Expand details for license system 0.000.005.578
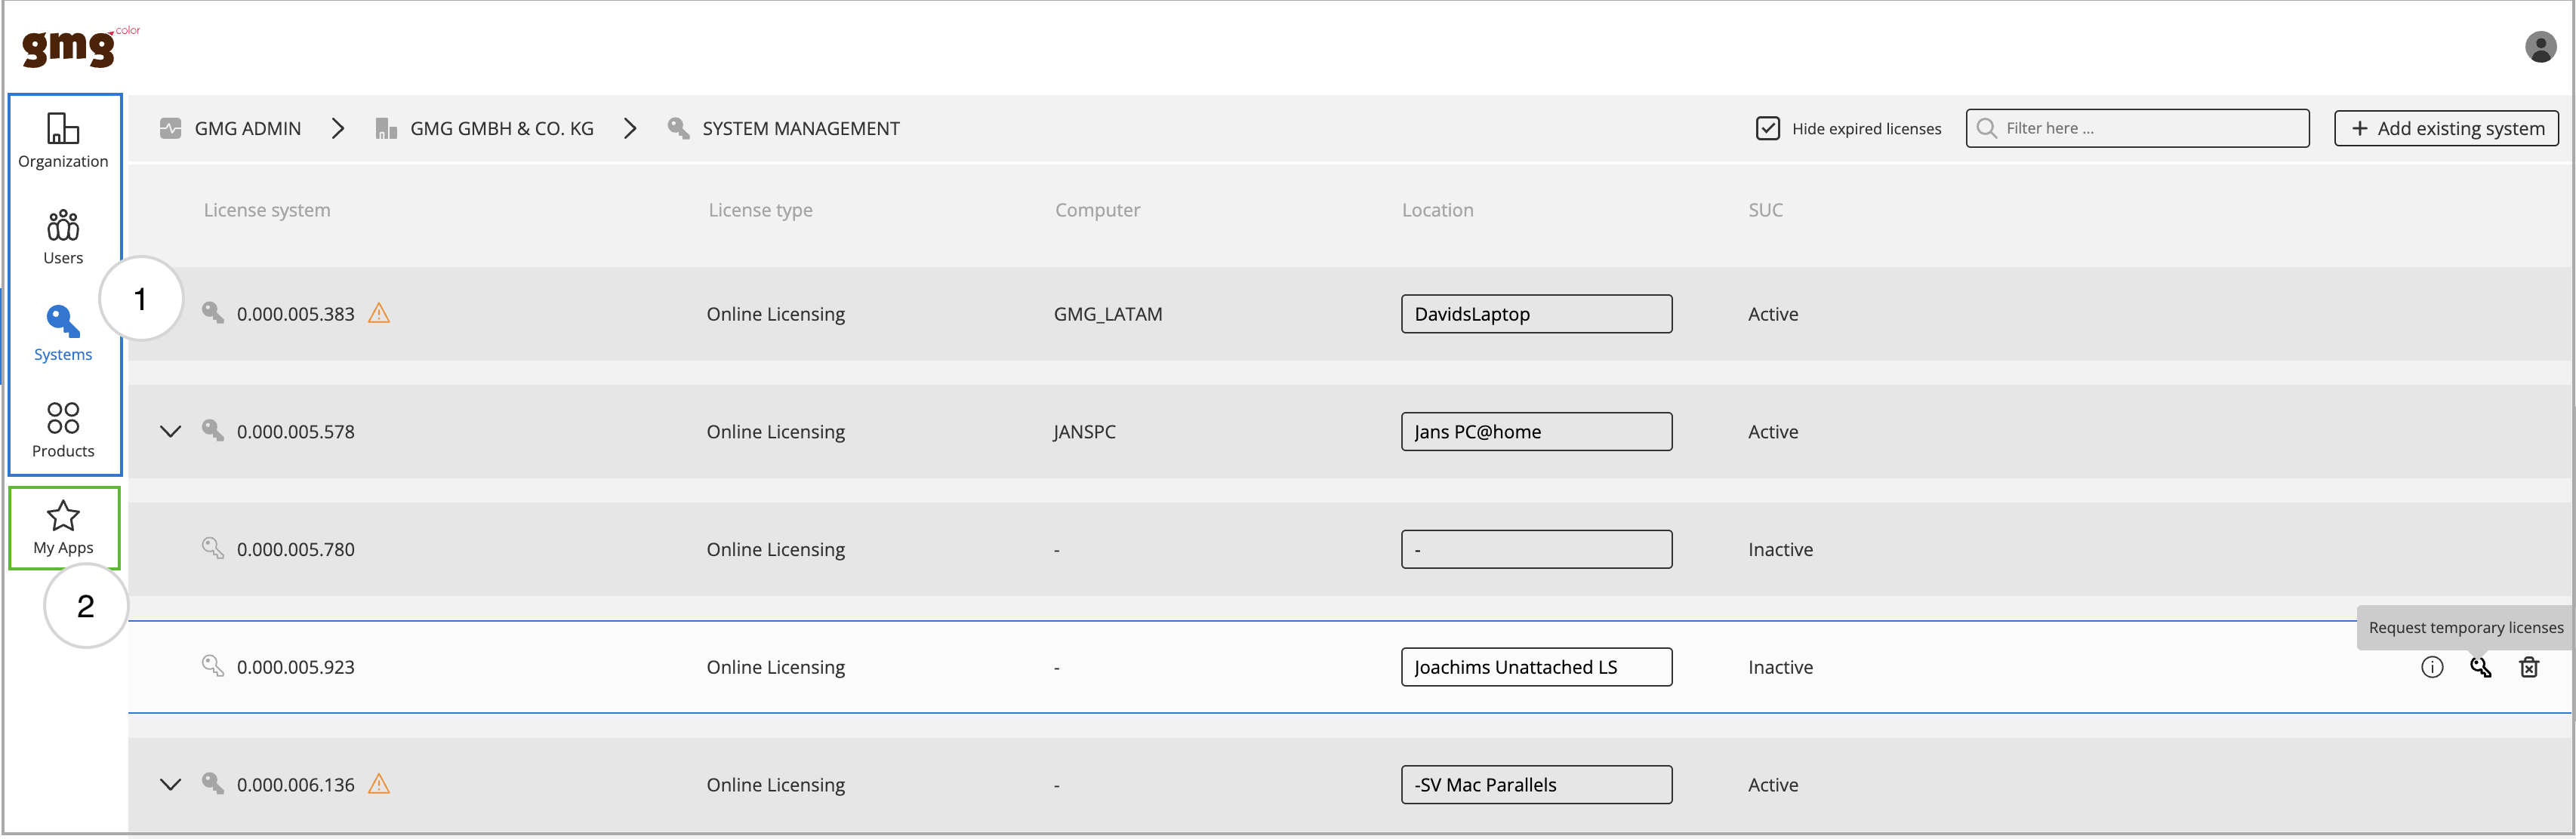 (170, 431)
